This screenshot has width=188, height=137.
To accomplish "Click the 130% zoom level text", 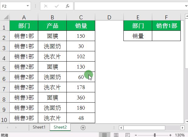I will [x=180, y=135].
